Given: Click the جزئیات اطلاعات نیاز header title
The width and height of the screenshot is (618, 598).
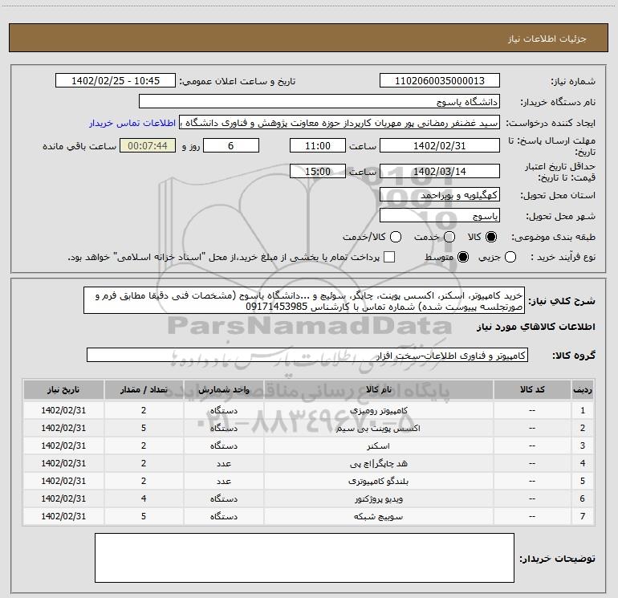Looking at the screenshot, I should (x=547, y=39).
